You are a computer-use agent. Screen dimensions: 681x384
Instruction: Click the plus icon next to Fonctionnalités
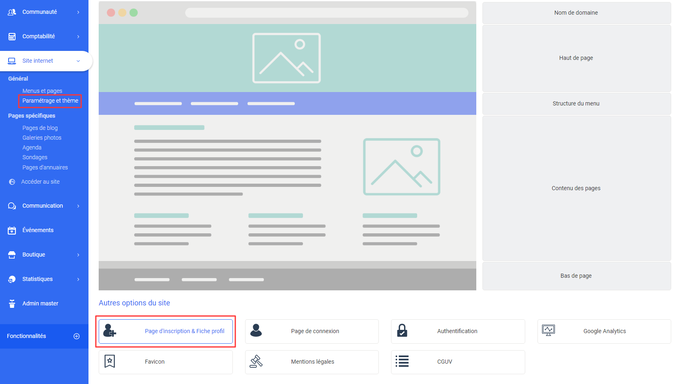click(x=76, y=336)
